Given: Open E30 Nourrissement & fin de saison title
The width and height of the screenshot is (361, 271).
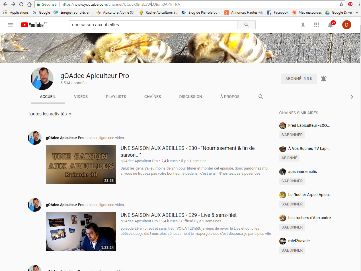Looking at the screenshot, I should tap(188, 152).
